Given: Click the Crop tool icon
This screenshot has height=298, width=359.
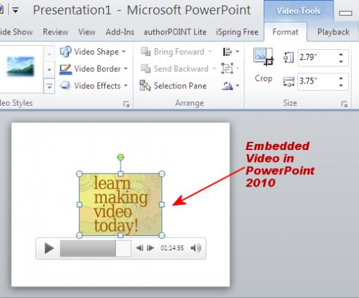Looking at the screenshot, I should 263,57.
